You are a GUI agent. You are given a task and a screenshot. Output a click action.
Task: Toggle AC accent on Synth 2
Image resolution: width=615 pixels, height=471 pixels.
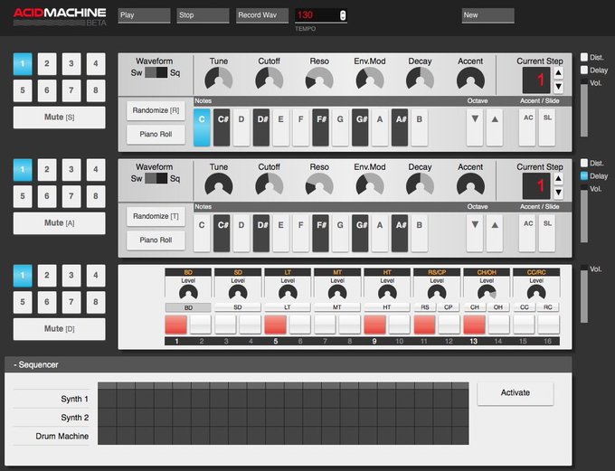click(528, 233)
